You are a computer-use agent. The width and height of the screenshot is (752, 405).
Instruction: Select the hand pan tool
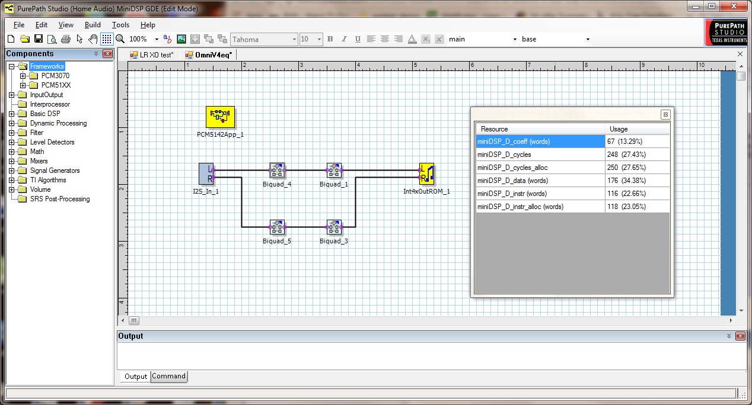click(x=93, y=39)
